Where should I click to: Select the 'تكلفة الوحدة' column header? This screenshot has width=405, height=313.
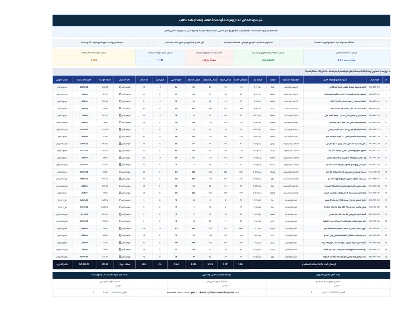pos(105,80)
